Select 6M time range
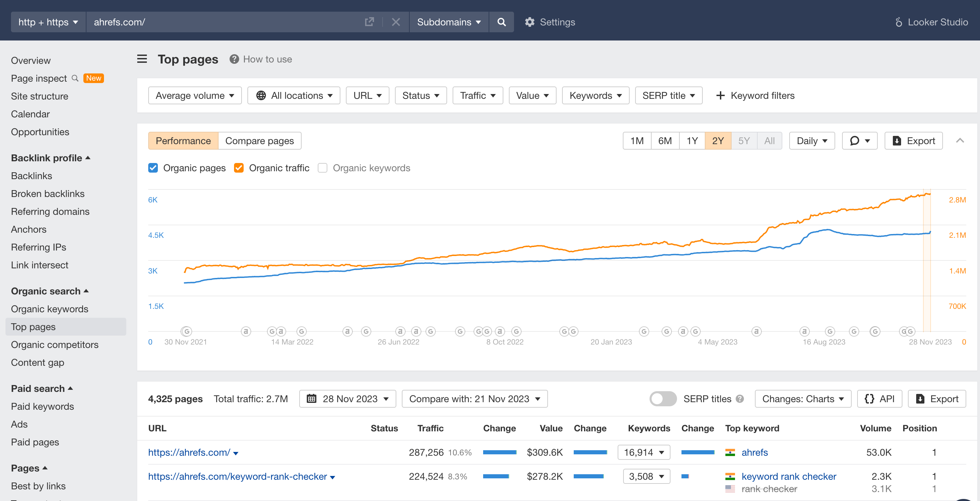The image size is (980, 501). (x=665, y=141)
